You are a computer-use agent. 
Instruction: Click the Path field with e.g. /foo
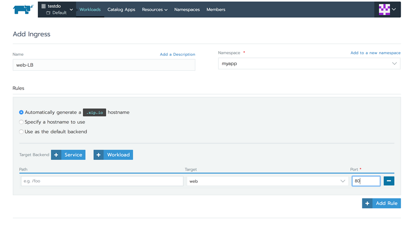102,181
